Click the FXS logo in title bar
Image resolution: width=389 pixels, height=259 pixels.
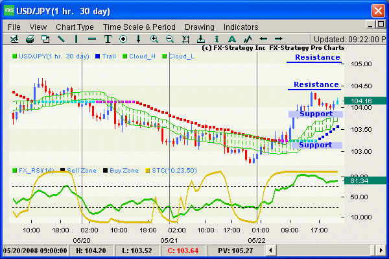[x=9, y=10]
